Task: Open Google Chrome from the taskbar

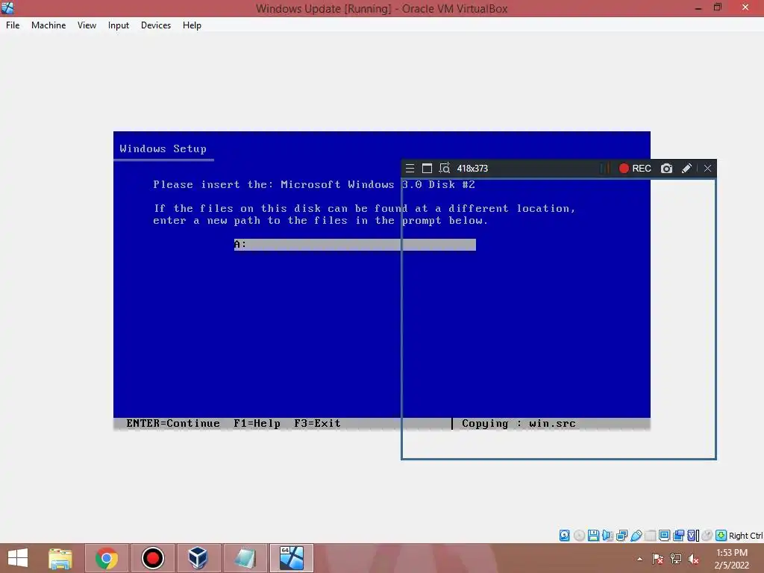Action: (107, 558)
